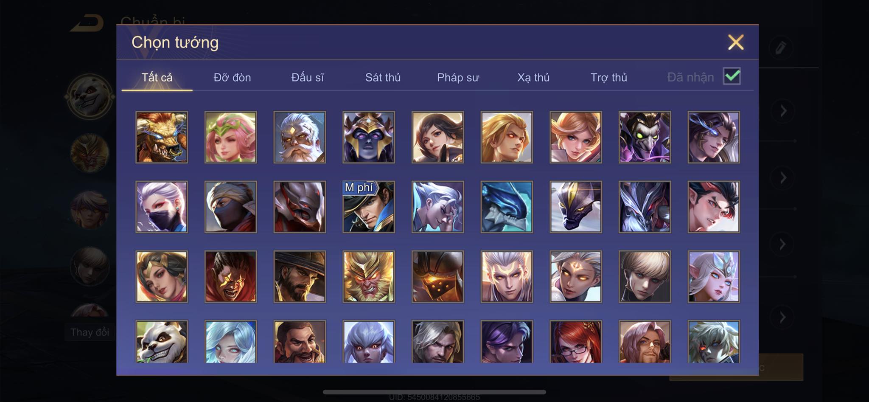869x402 pixels.
Task: Switch to the Đỡ đòn tab
Action: (232, 77)
